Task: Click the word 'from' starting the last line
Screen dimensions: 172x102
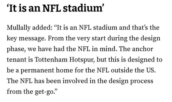Action: coord(14,92)
